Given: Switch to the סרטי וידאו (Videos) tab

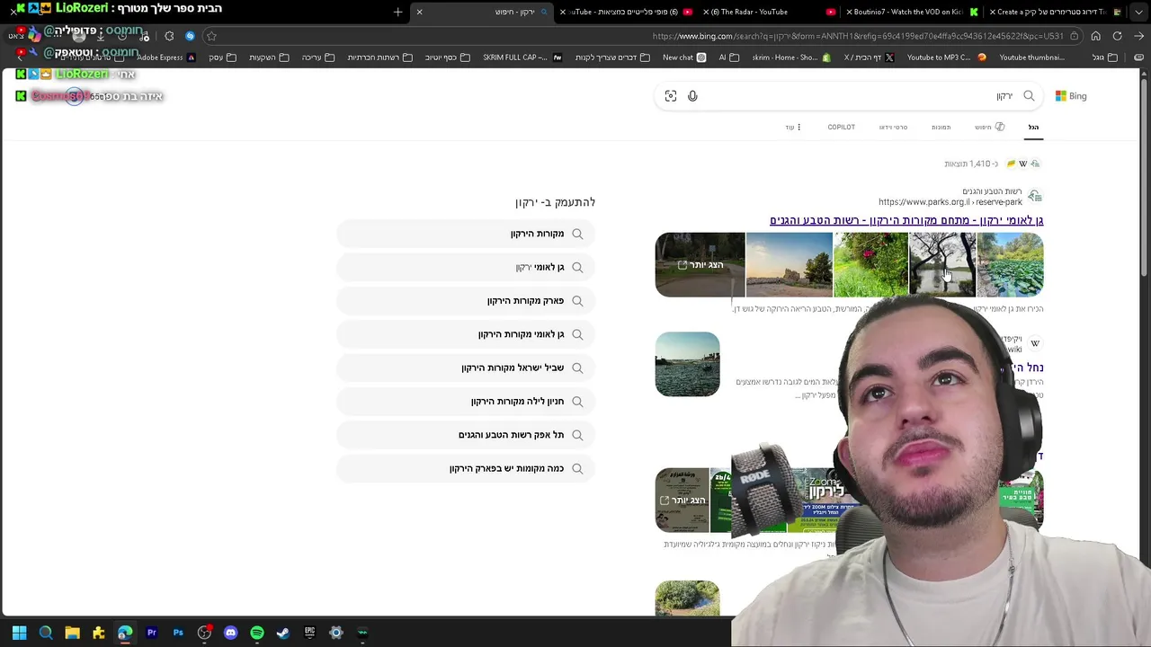Looking at the screenshot, I should (893, 127).
